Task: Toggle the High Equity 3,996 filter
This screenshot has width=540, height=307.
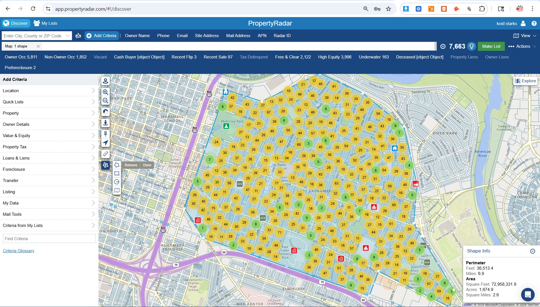Action: point(335,57)
